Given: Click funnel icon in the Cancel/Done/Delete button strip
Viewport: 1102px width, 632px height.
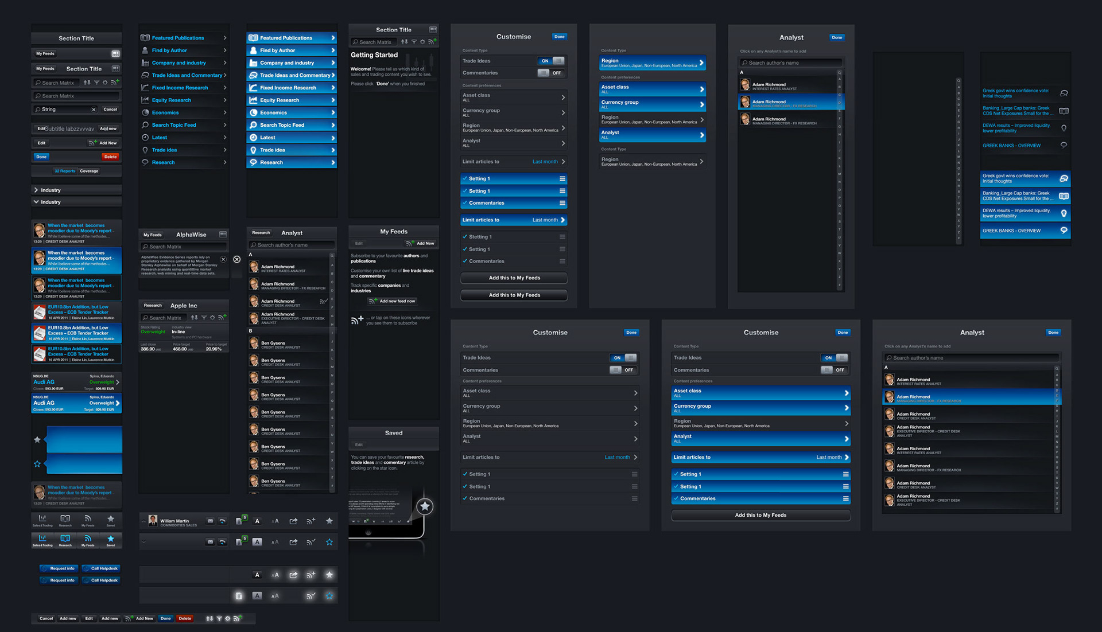Looking at the screenshot, I should point(219,618).
